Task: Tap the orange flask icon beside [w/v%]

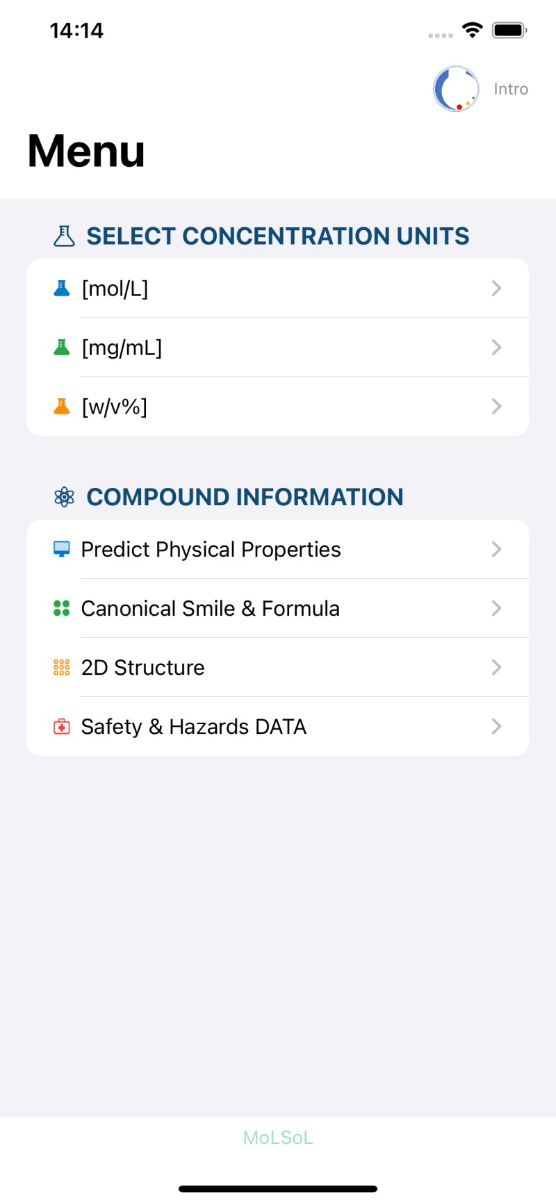Action: [62, 407]
